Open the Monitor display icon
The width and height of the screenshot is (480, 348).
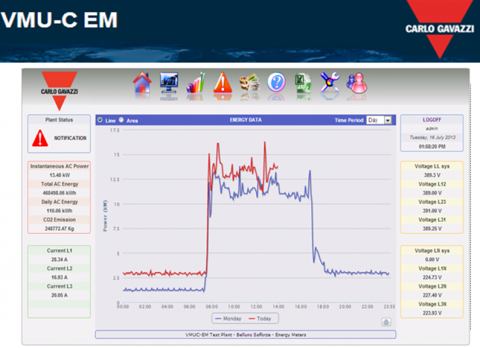pyautogui.click(x=169, y=83)
